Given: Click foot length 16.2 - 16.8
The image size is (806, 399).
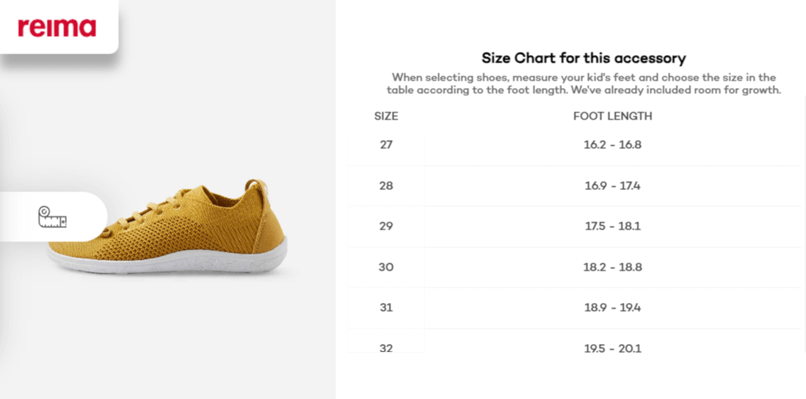Looking at the screenshot, I should tap(612, 144).
